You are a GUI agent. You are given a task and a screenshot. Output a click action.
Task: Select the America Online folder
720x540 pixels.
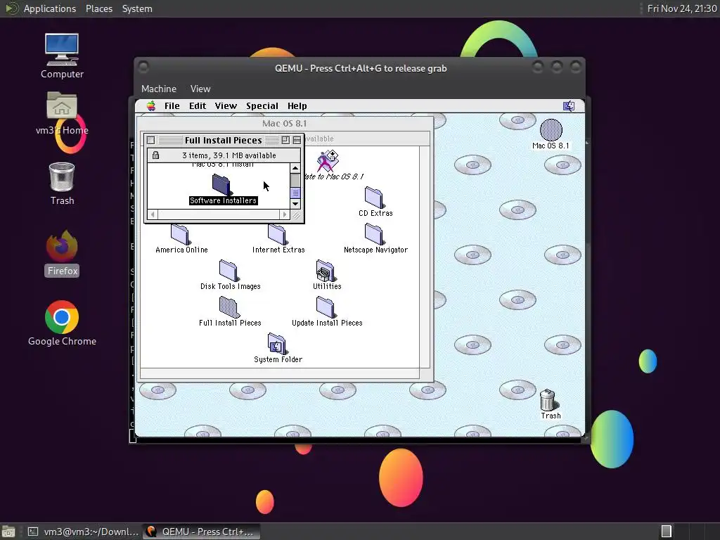(x=181, y=238)
